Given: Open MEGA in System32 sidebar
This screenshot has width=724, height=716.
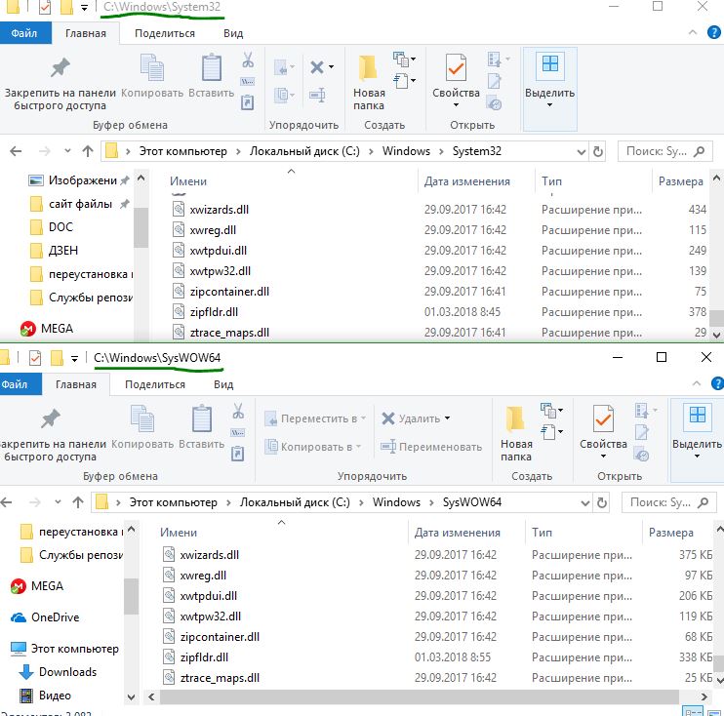Looking at the screenshot, I should [57, 329].
